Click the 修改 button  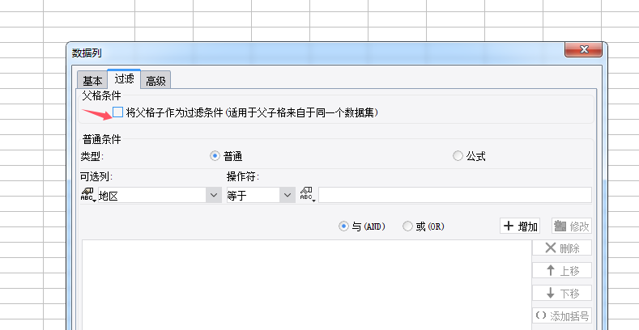pyautogui.click(x=572, y=226)
